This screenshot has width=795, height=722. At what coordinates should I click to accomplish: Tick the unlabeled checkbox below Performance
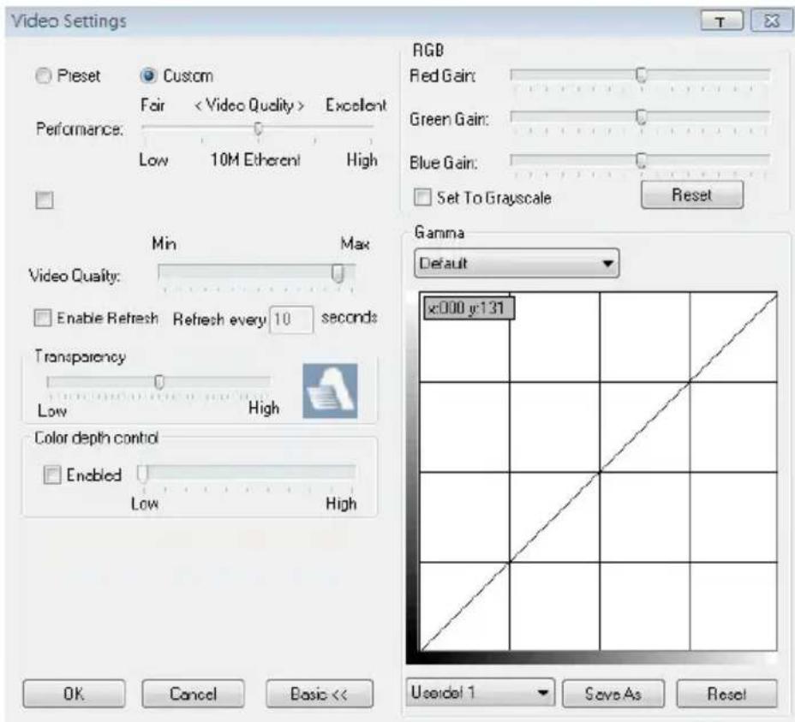[x=45, y=200]
